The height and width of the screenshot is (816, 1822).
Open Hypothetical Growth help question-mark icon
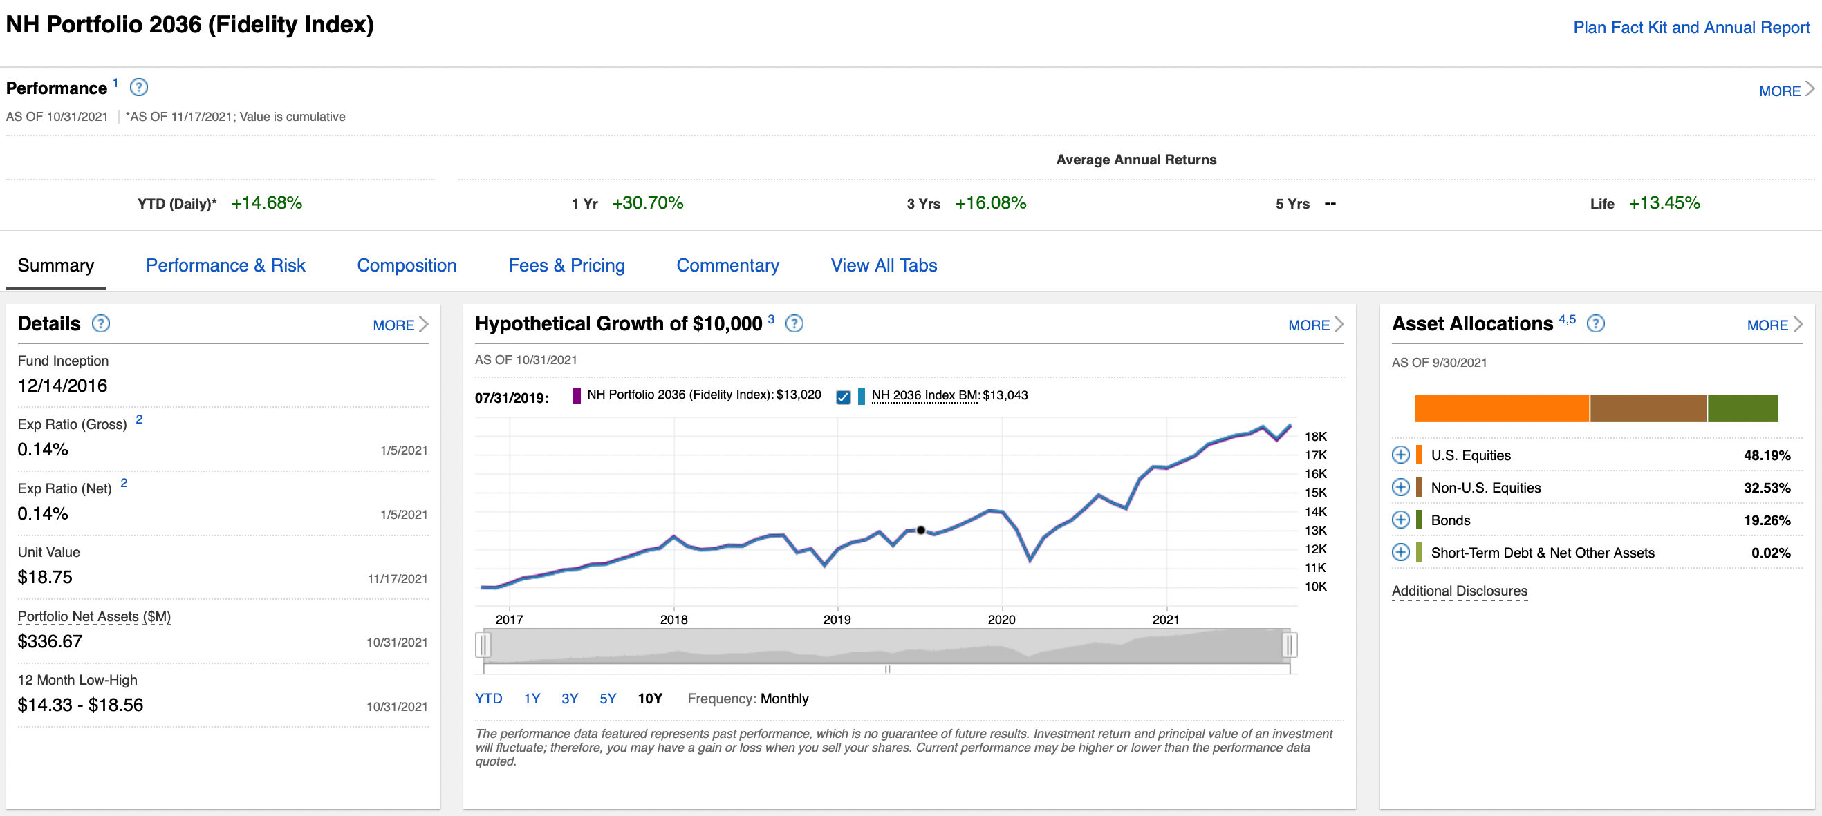coord(794,323)
